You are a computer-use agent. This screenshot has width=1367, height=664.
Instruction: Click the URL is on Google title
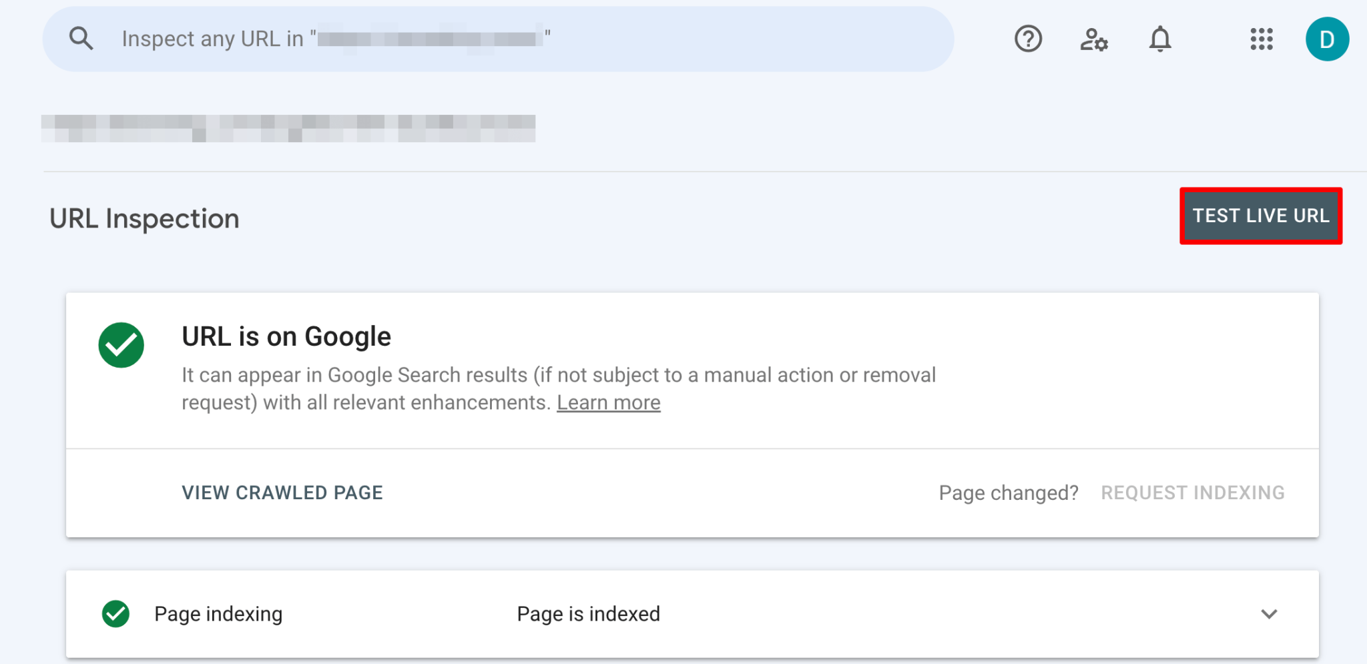coord(286,336)
